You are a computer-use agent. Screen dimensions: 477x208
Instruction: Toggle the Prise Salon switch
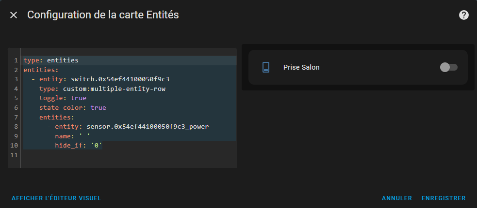(x=448, y=67)
